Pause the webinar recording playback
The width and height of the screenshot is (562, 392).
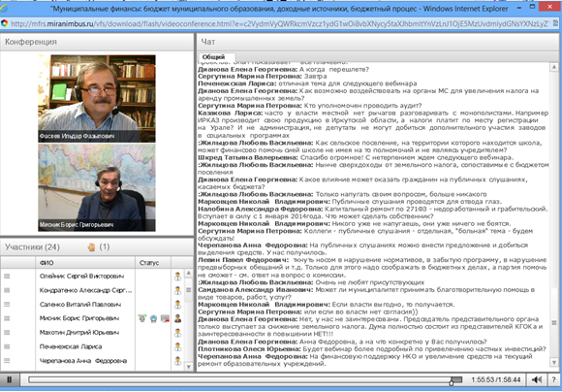pos(10,379)
